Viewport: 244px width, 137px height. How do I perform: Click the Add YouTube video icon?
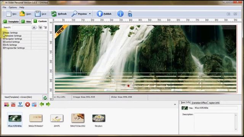tap(13, 104)
